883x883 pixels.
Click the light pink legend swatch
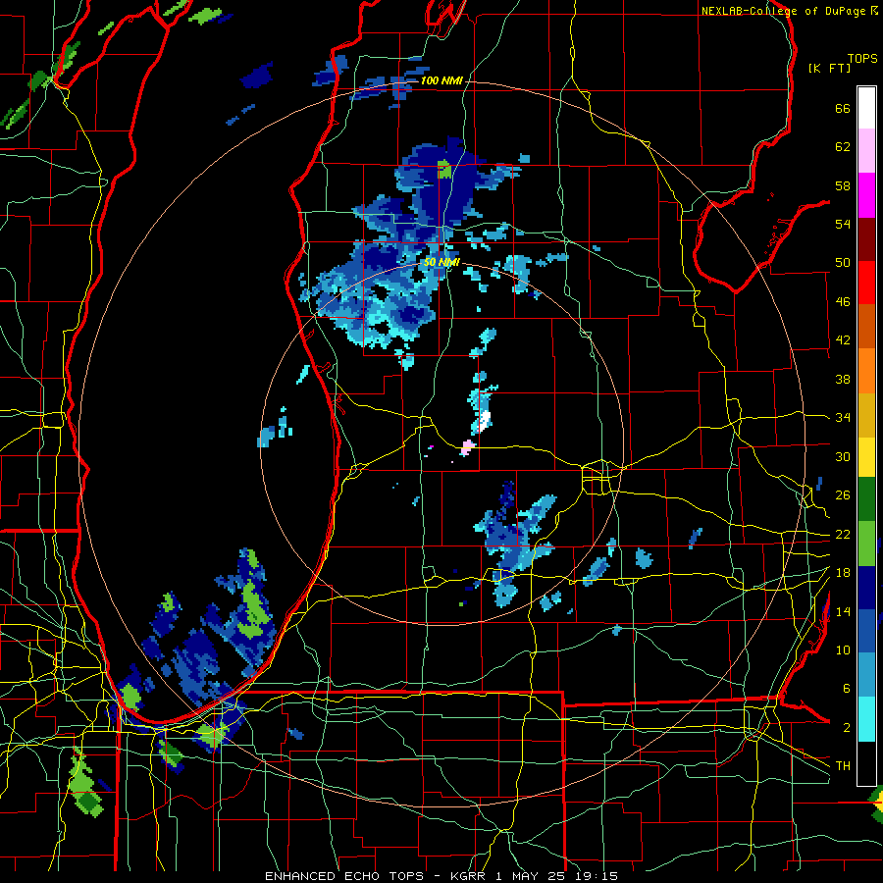(x=866, y=151)
